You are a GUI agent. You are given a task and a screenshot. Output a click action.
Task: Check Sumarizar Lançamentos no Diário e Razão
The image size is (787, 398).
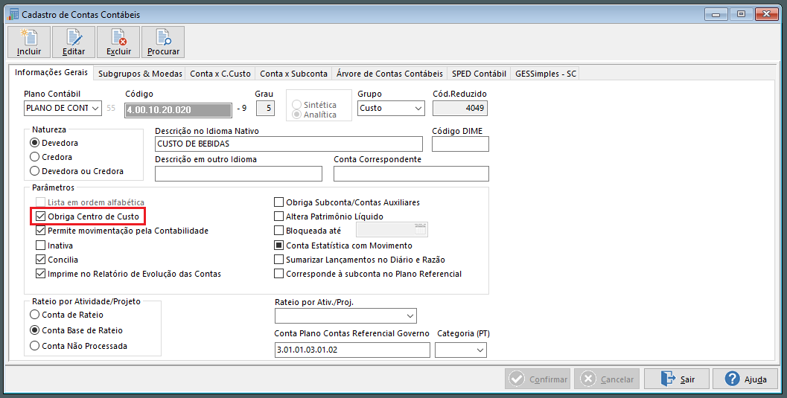pos(278,259)
